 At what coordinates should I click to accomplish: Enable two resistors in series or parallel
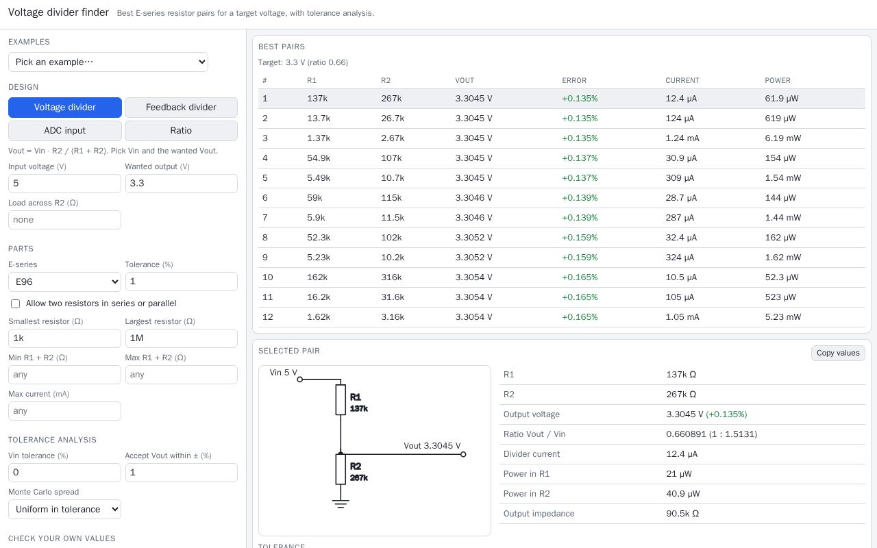pos(15,303)
